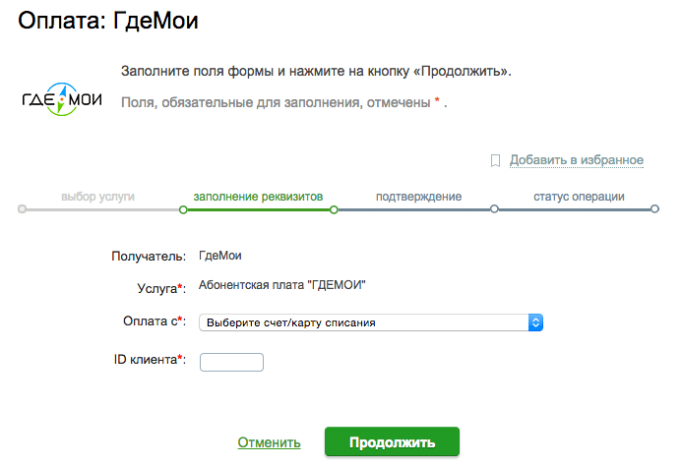
Task: Focus the ID клиента input field
Action: pos(231,362)
